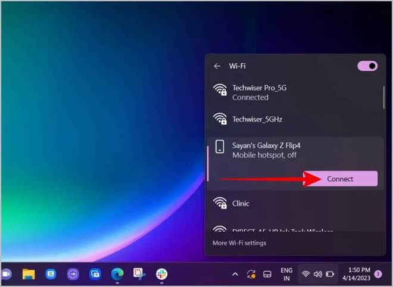The width and height of the screenshot is (393, 287).
Task: Click the Wi-Fi icon in the system tray
Action: [x=305, y=274]
